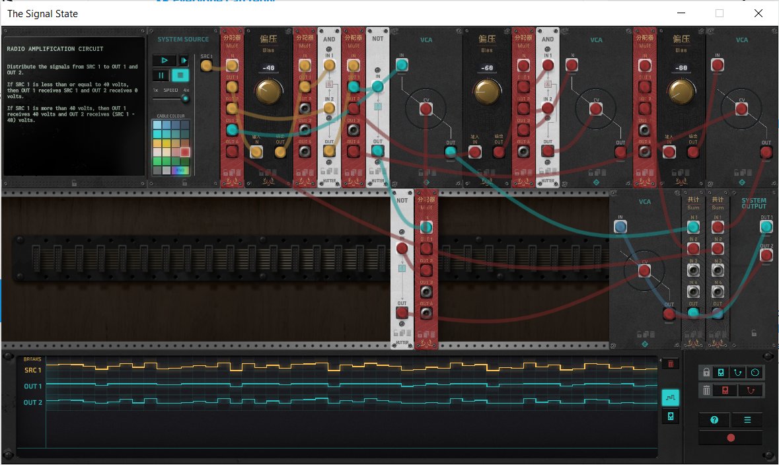The height and width of the screenshot is (465, 779).
Task: Click the OUT 2 signal label
Action: (33, 402)
